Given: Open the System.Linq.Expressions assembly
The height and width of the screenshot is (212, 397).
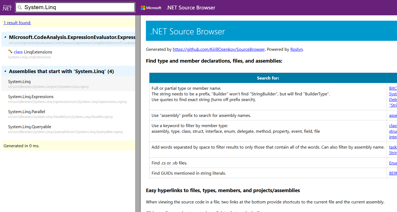Looking at the screenshot, I should [x=68, y=99].
